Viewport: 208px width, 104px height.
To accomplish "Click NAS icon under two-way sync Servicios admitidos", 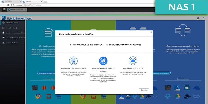I will click(x=168, y=88).
